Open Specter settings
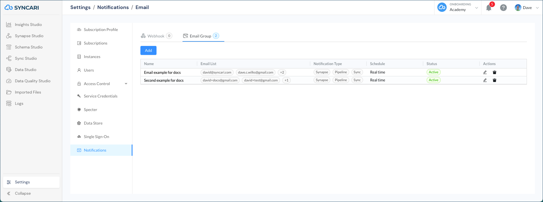The width and height of the screenshot is (543, 202). click(x=90, y=110)
